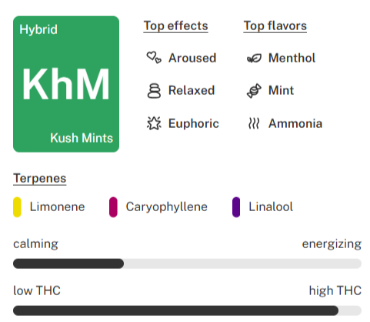Viewport: 370px width, 322px height.
Task: Click the low to high THC bar
Action: (187, 310)
